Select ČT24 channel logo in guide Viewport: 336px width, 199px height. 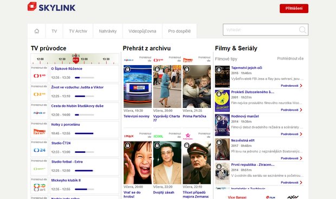pos(40,150)
